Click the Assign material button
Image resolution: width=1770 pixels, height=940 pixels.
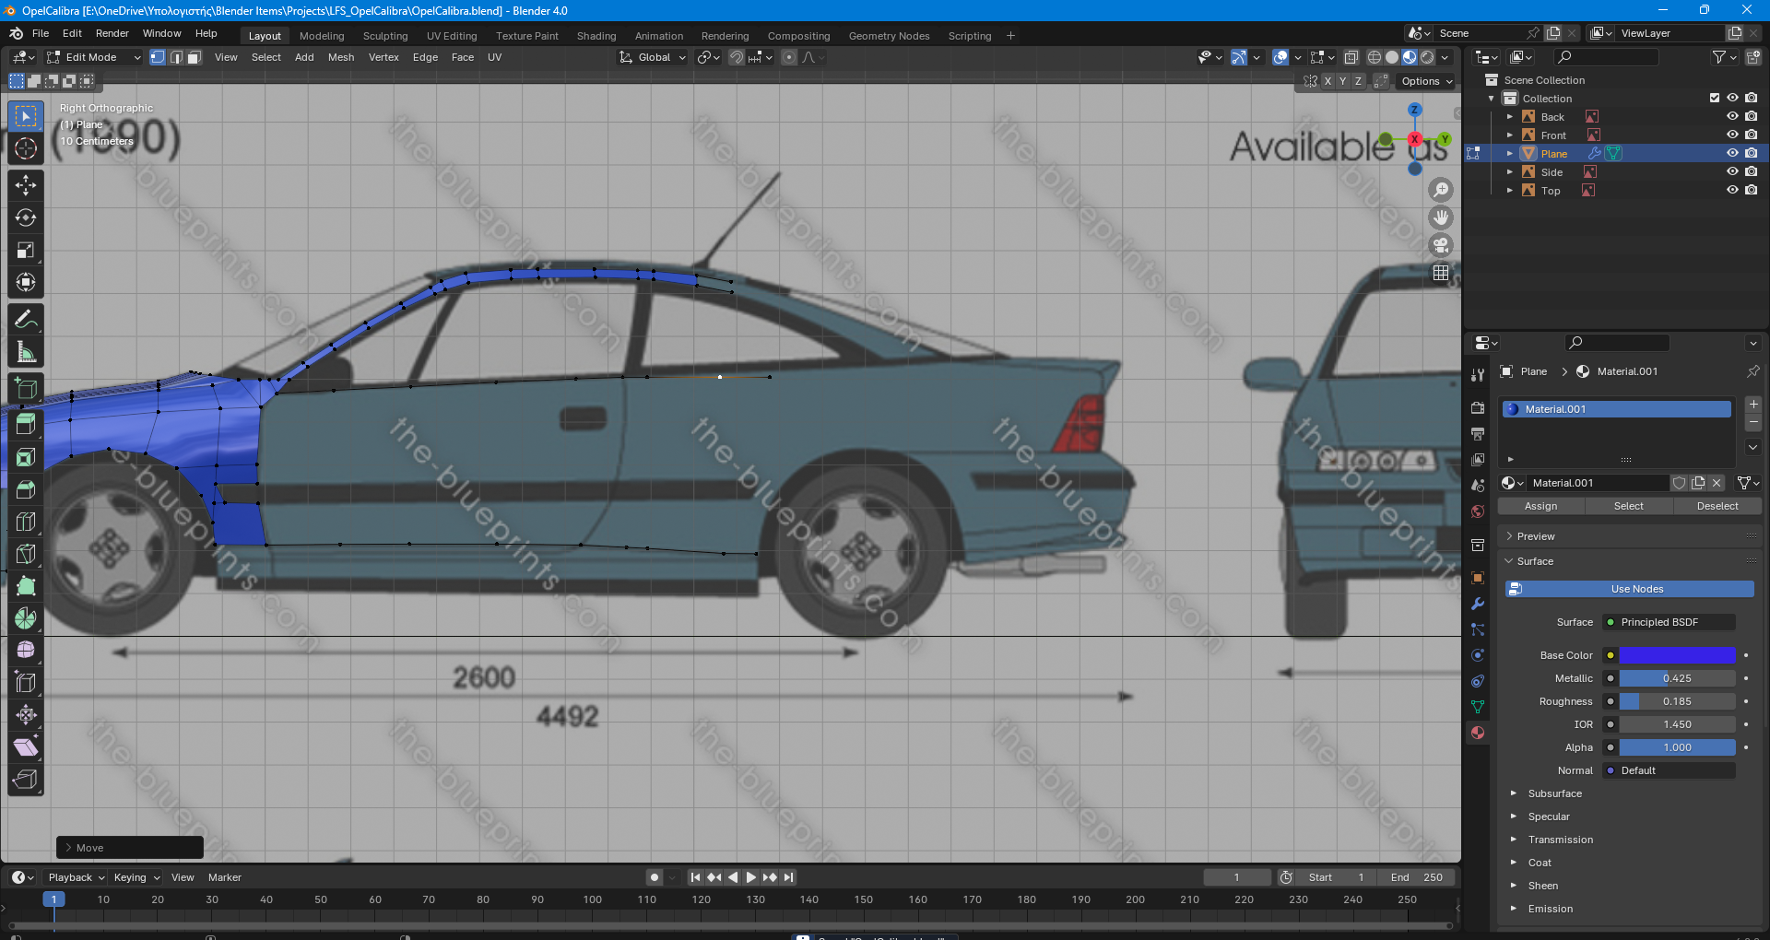1540,506
